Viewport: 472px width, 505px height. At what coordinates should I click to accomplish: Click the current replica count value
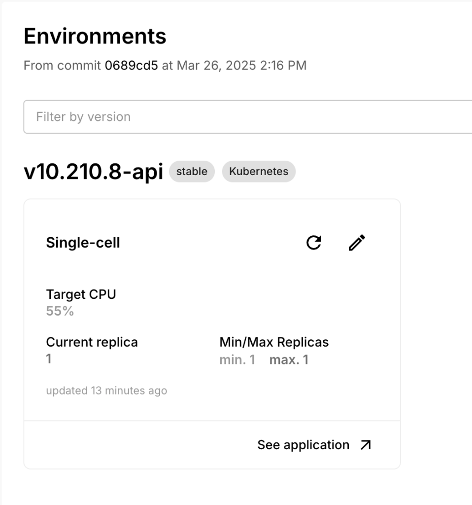click(49, 359)
